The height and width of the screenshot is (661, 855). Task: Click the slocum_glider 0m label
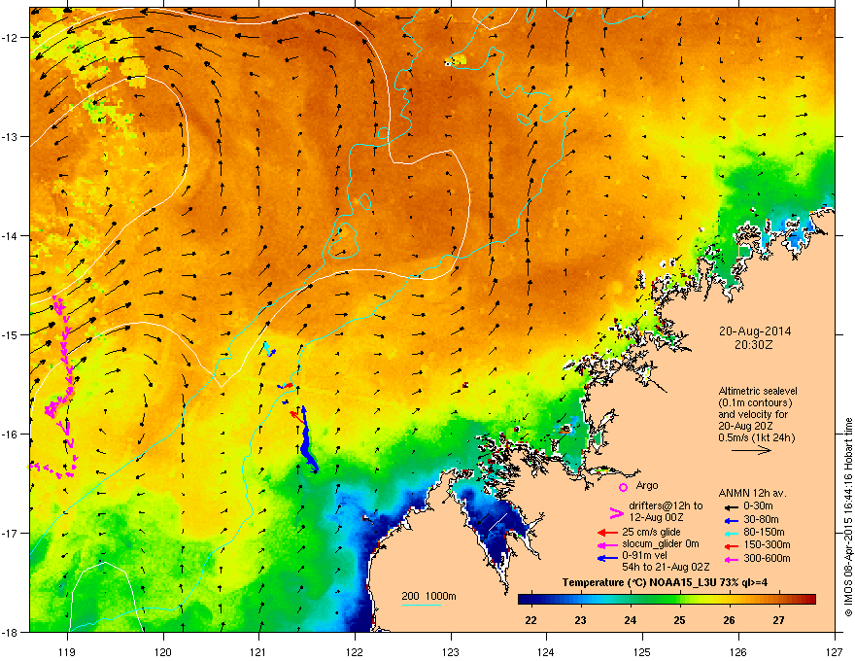tap(661, 543)
